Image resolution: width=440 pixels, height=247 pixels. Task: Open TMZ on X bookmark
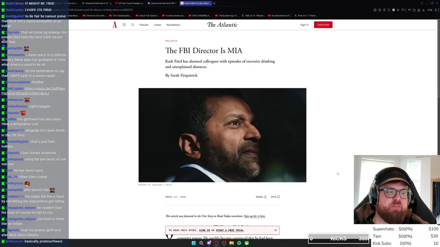[253, 15]
